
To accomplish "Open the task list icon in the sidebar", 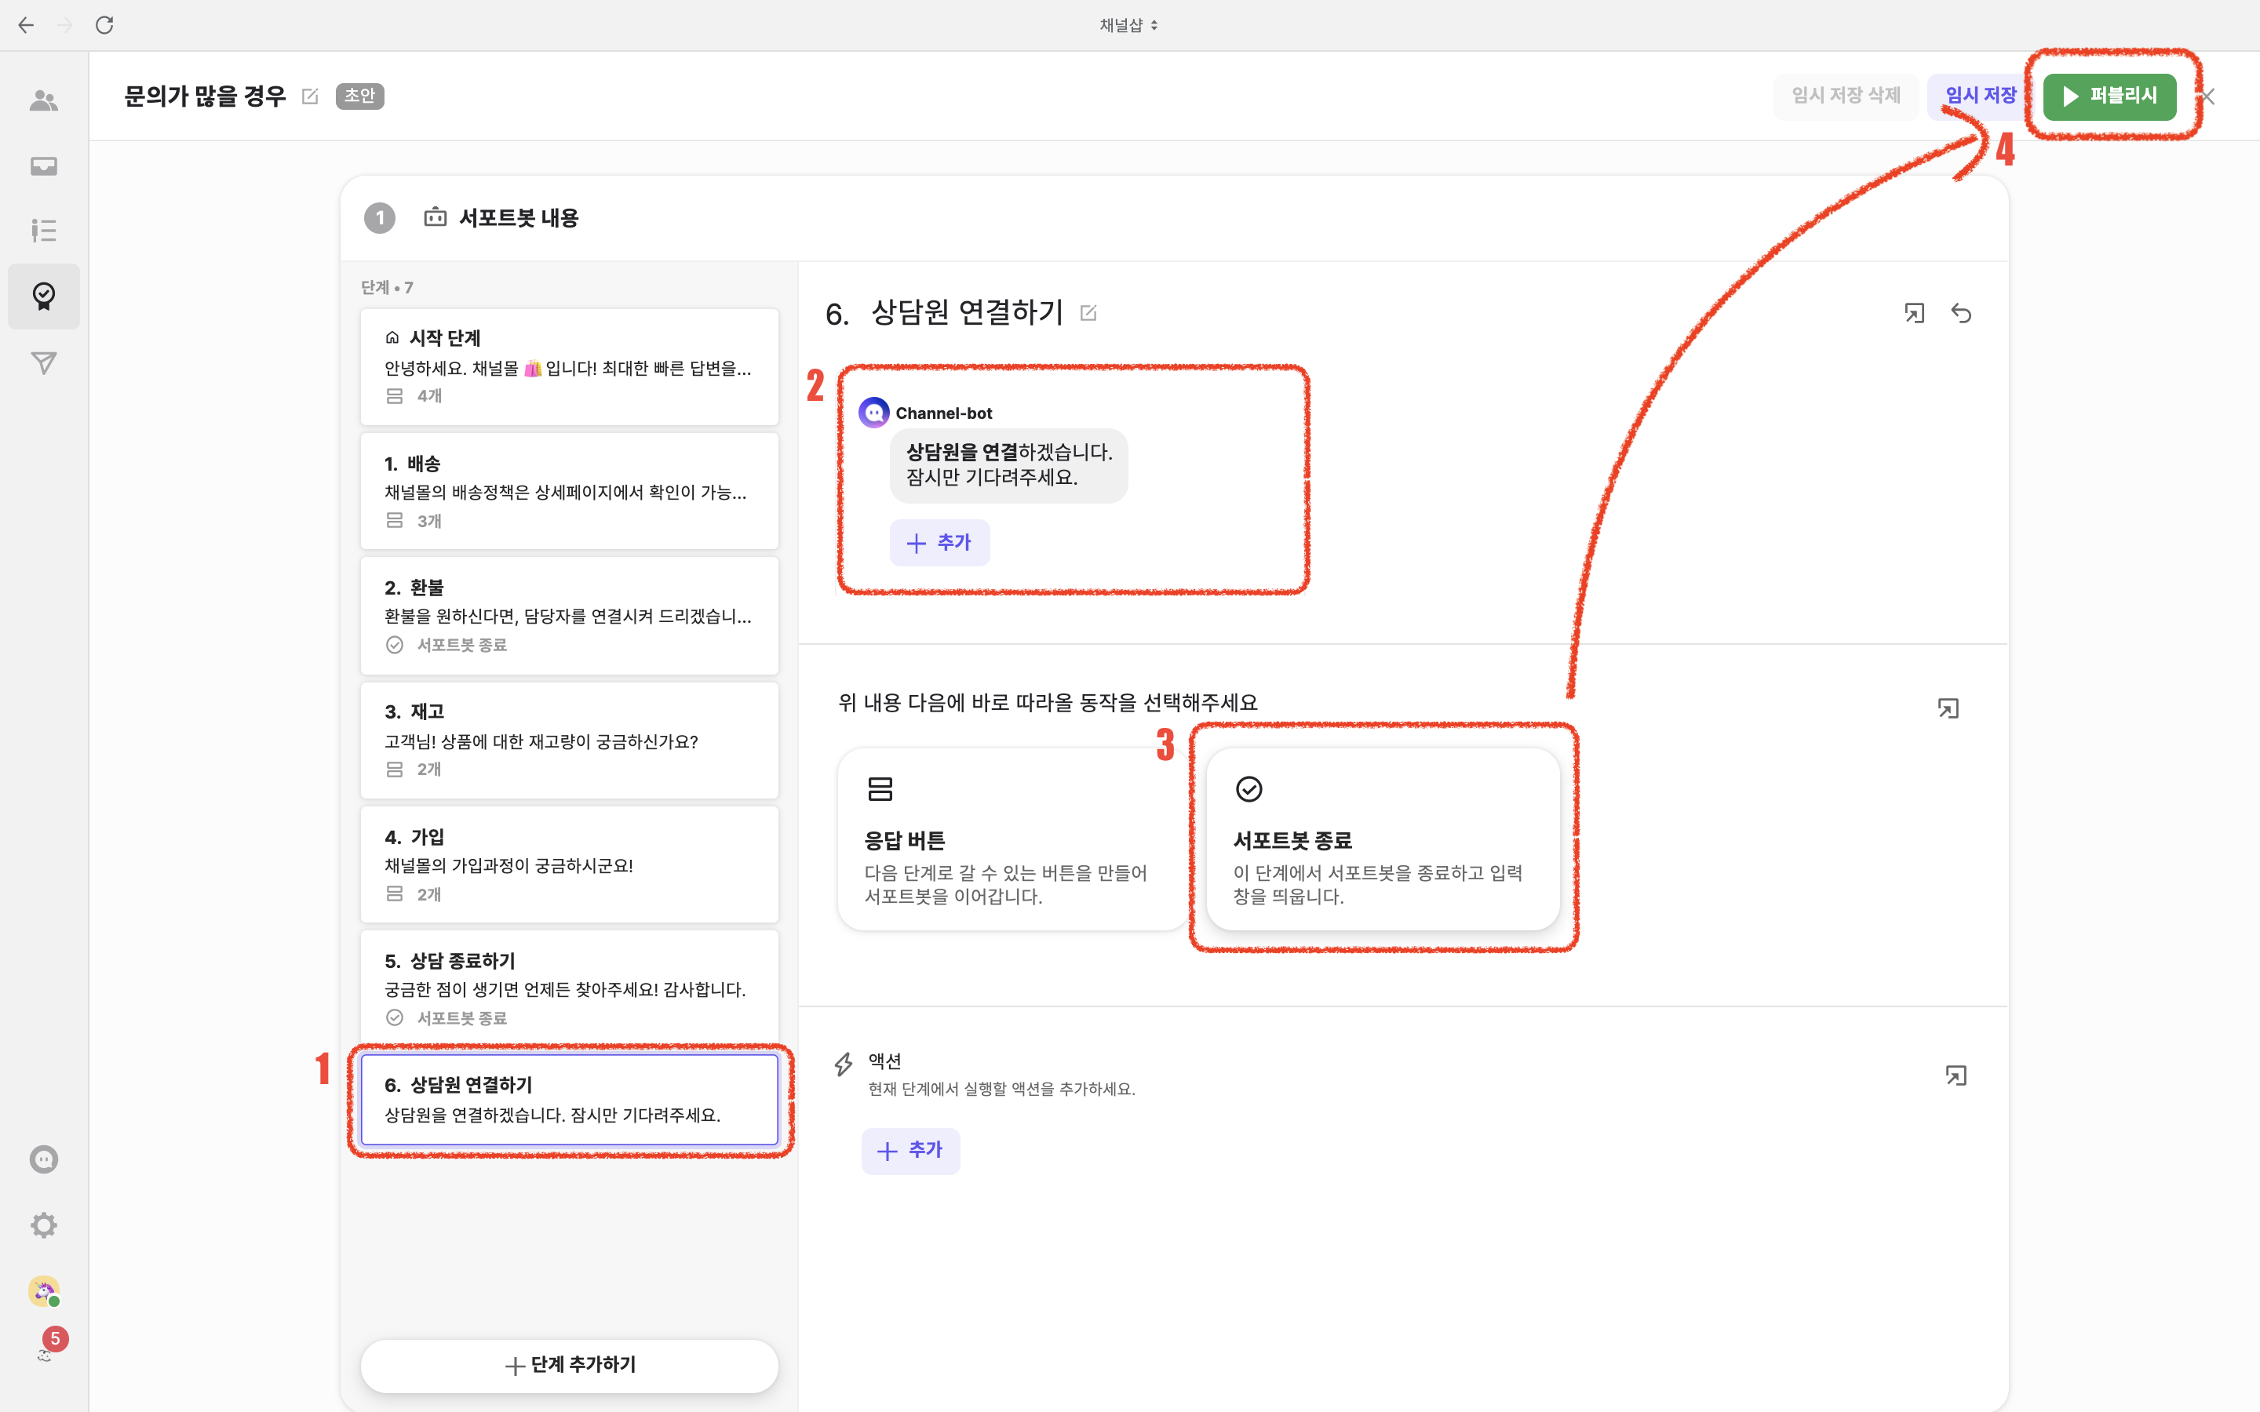I will (44, 231).
